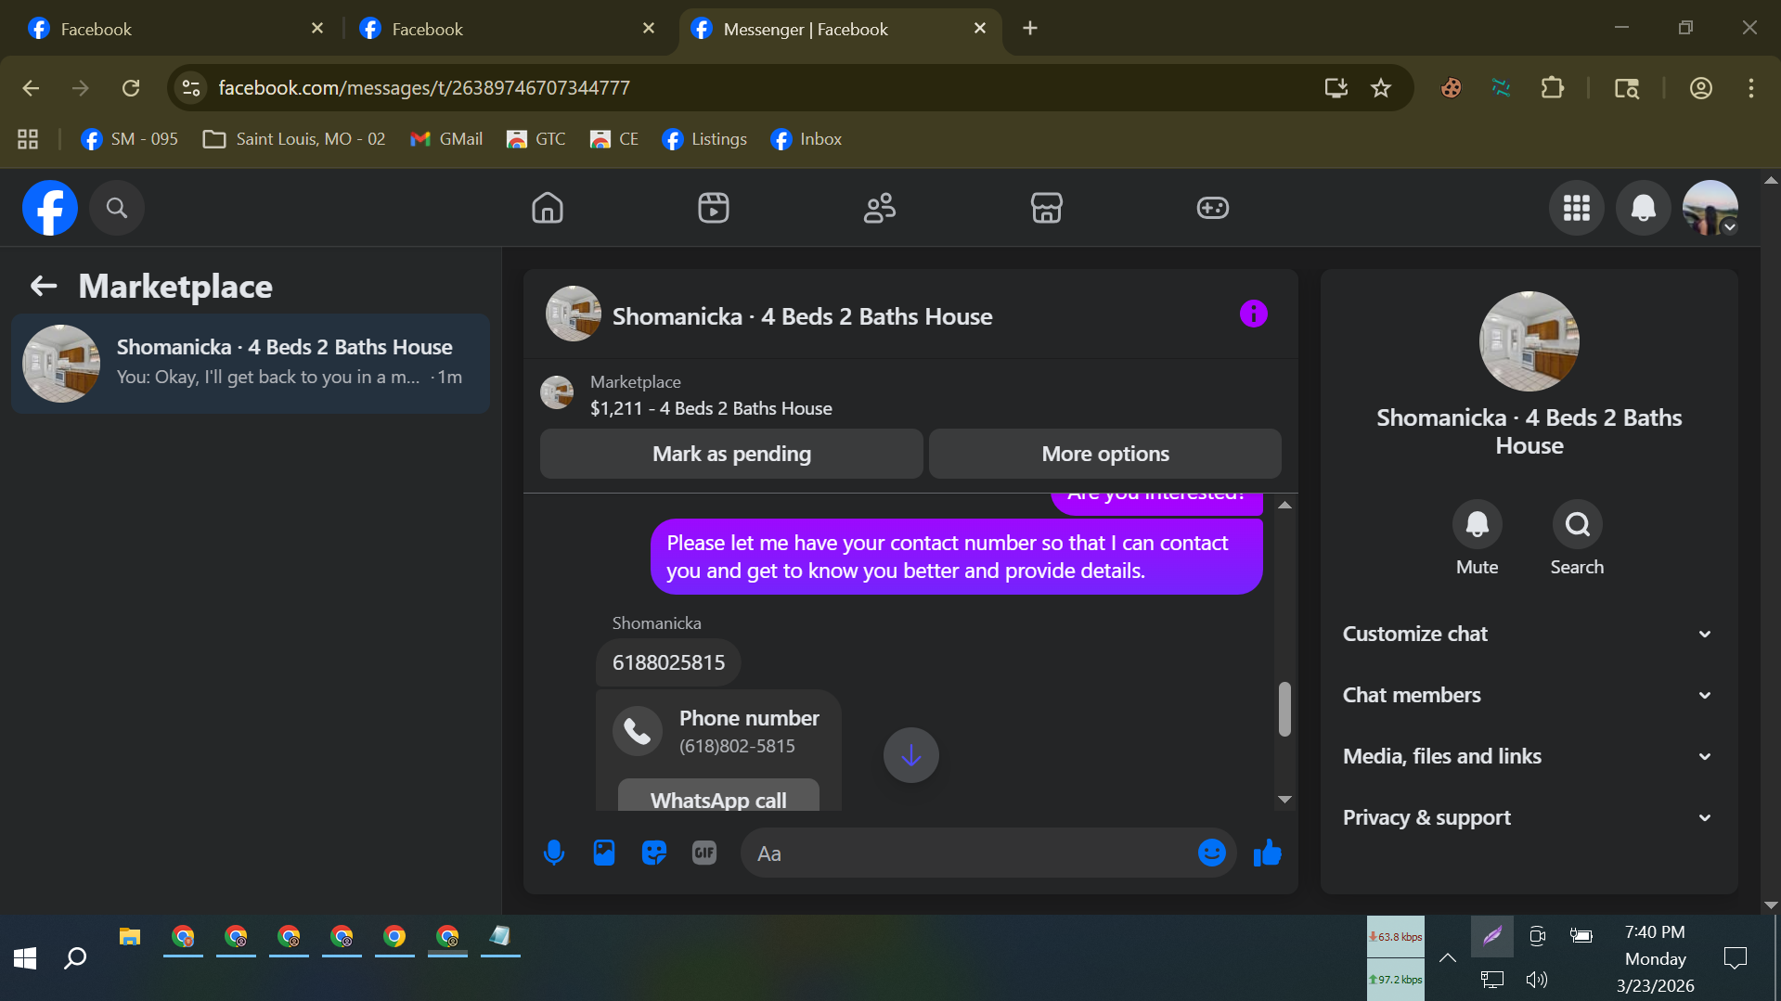Screen dimensions: 1781x1001
Task: Open Friends icon in top navigation
Action: click(x=880, y=208)
